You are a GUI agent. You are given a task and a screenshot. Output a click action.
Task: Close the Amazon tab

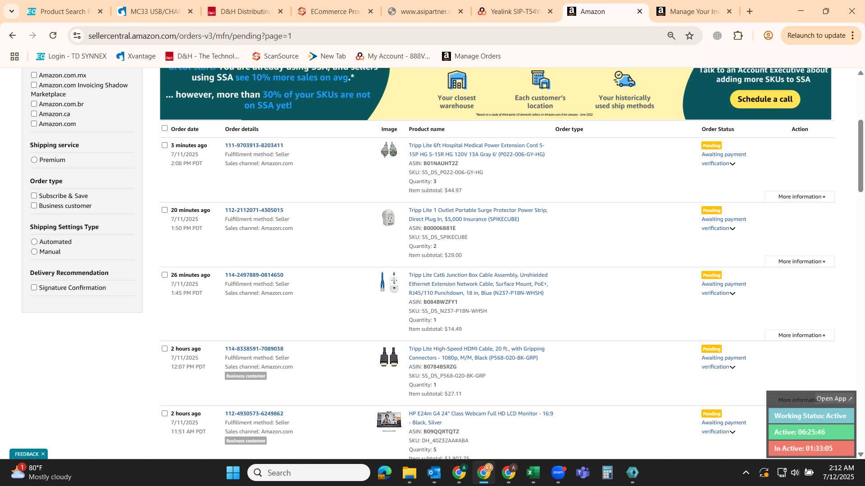(639, 11)
